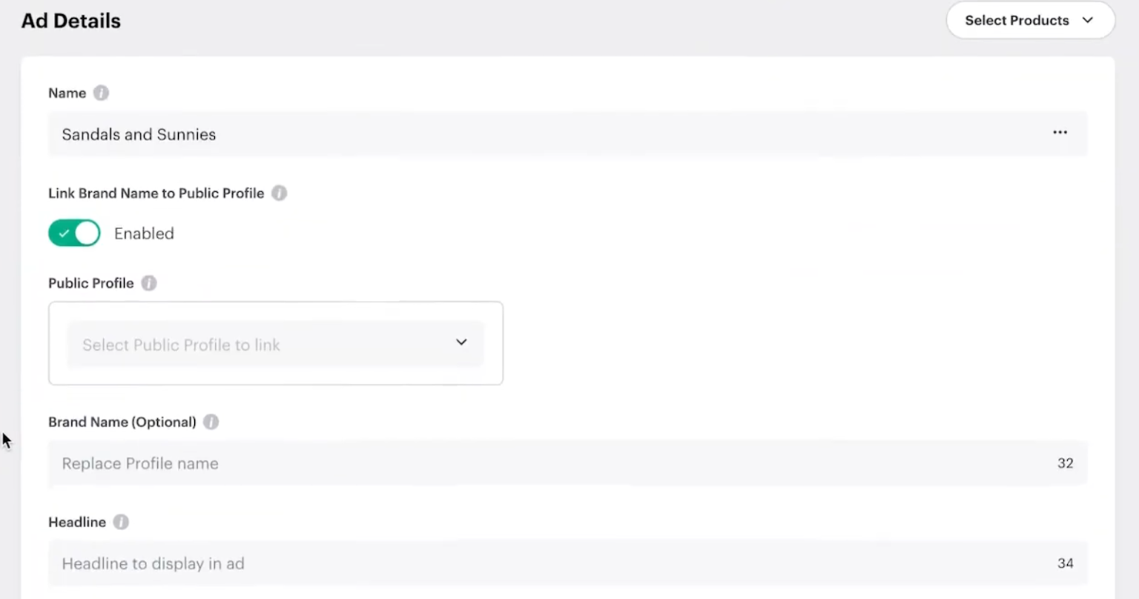Screen dimensions: 1139x599
Task: Show info for Brand Name (Optional)
Action: (211, 422)
